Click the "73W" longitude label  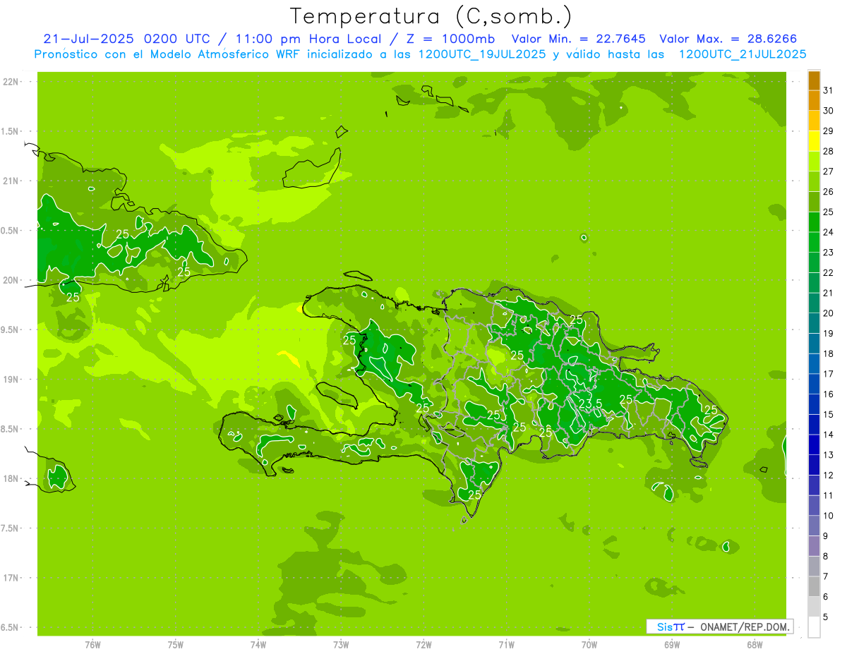tap(341, 644)
